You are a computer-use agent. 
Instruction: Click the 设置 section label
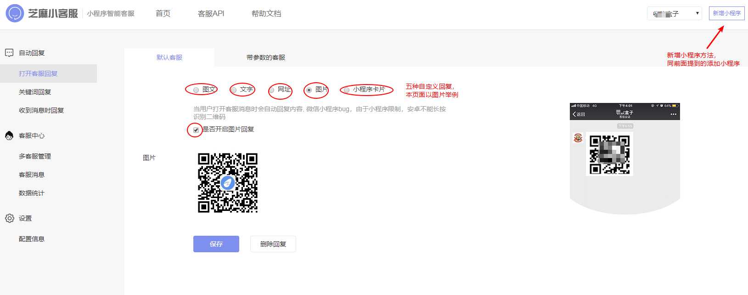tap(25, 218)
